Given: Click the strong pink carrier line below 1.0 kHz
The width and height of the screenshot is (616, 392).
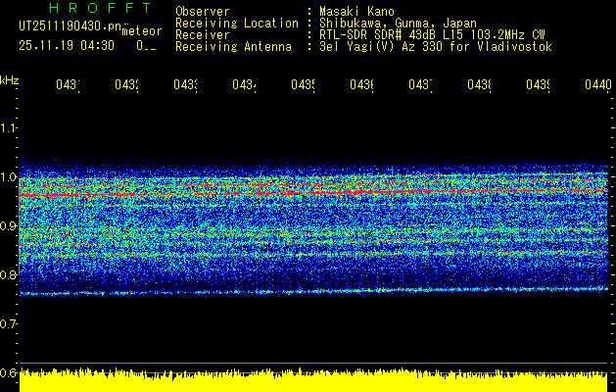Looking at the screenshot, I should pyautogui.click(x=313, y=193).
